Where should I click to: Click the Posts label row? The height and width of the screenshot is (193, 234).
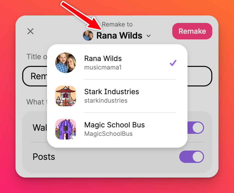pyautogui.click(x=117, y=157)
